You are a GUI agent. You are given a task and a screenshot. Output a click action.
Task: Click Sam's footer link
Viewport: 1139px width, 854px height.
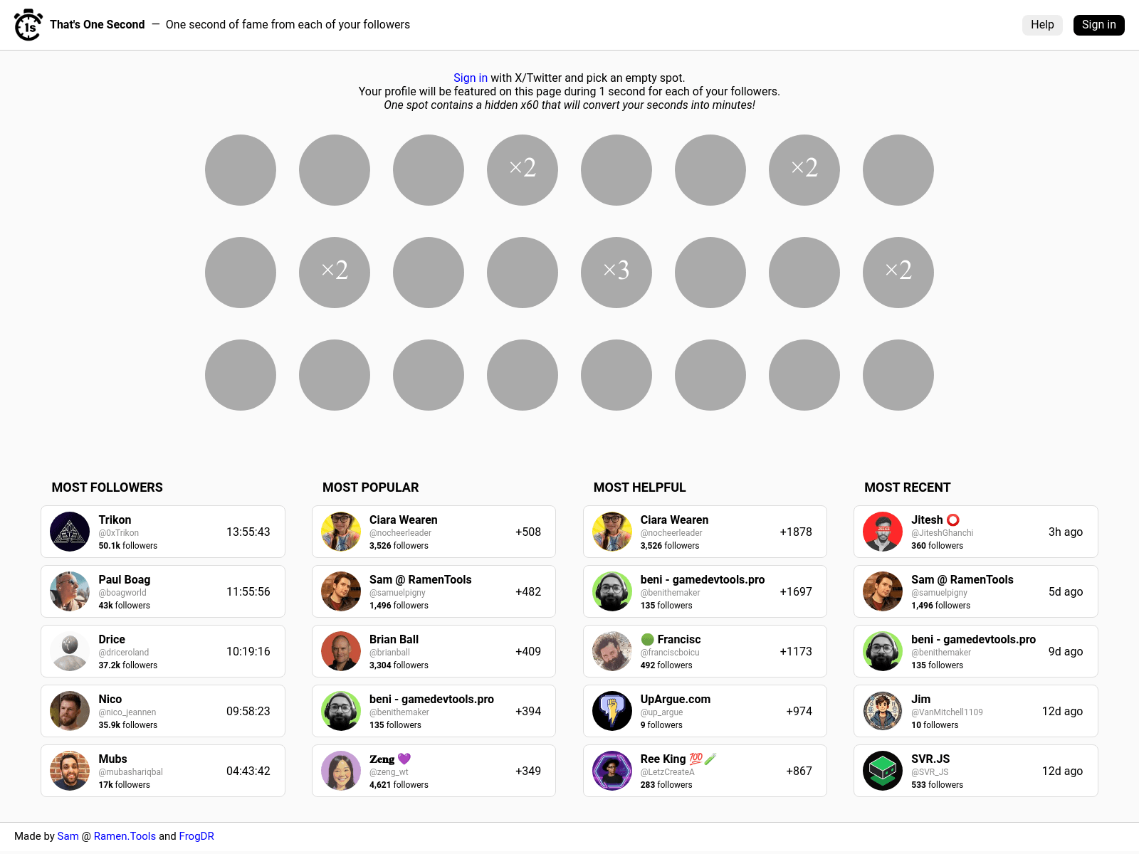coord(67,836)
